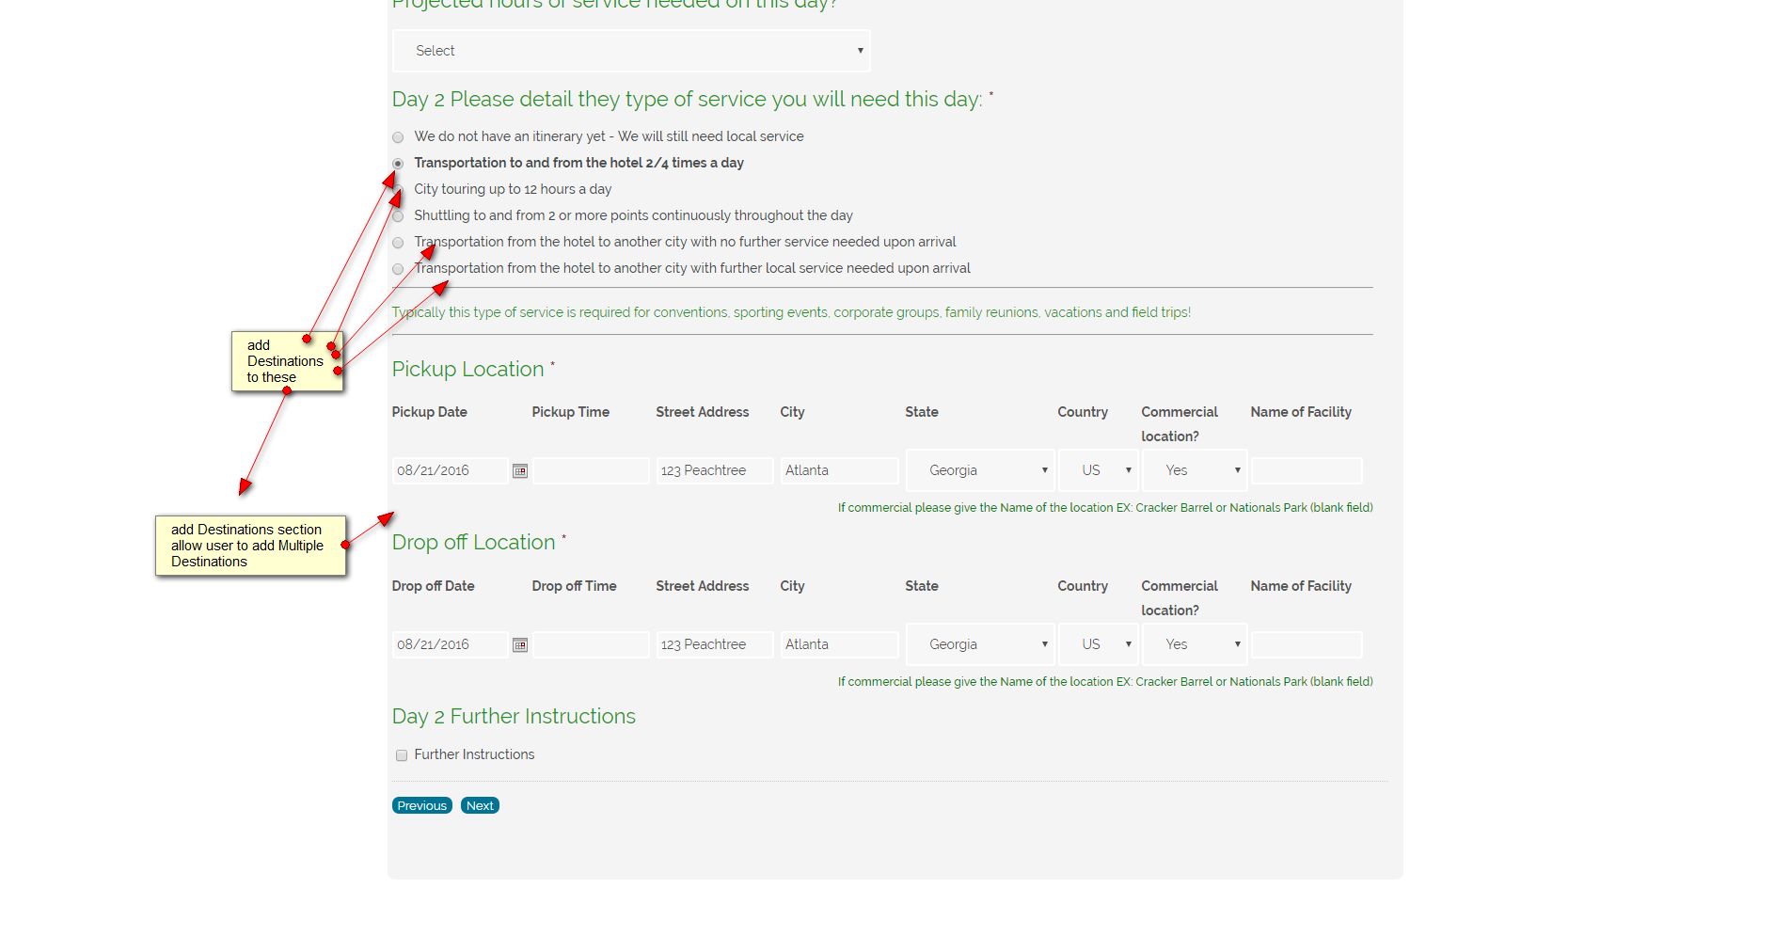
Task: Open the Pickup Location Country dropdown
Action: click(1098, 470)
